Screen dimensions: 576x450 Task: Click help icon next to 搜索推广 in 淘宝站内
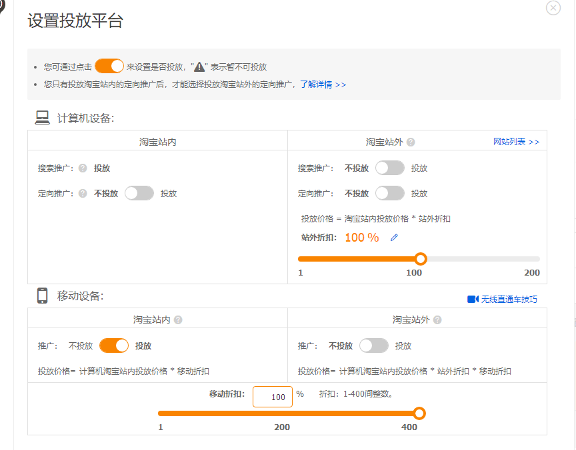click(x=83, y=168)
